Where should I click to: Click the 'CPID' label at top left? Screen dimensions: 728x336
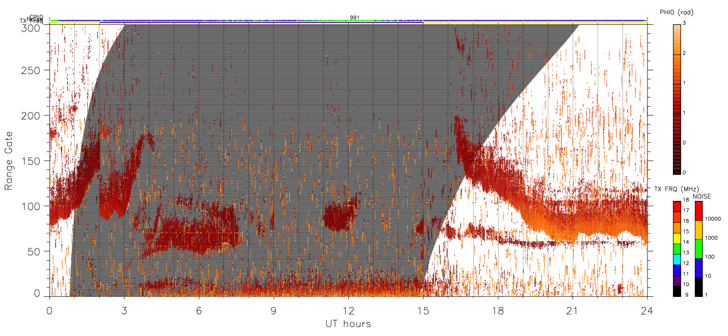click(x=37, y=17)
